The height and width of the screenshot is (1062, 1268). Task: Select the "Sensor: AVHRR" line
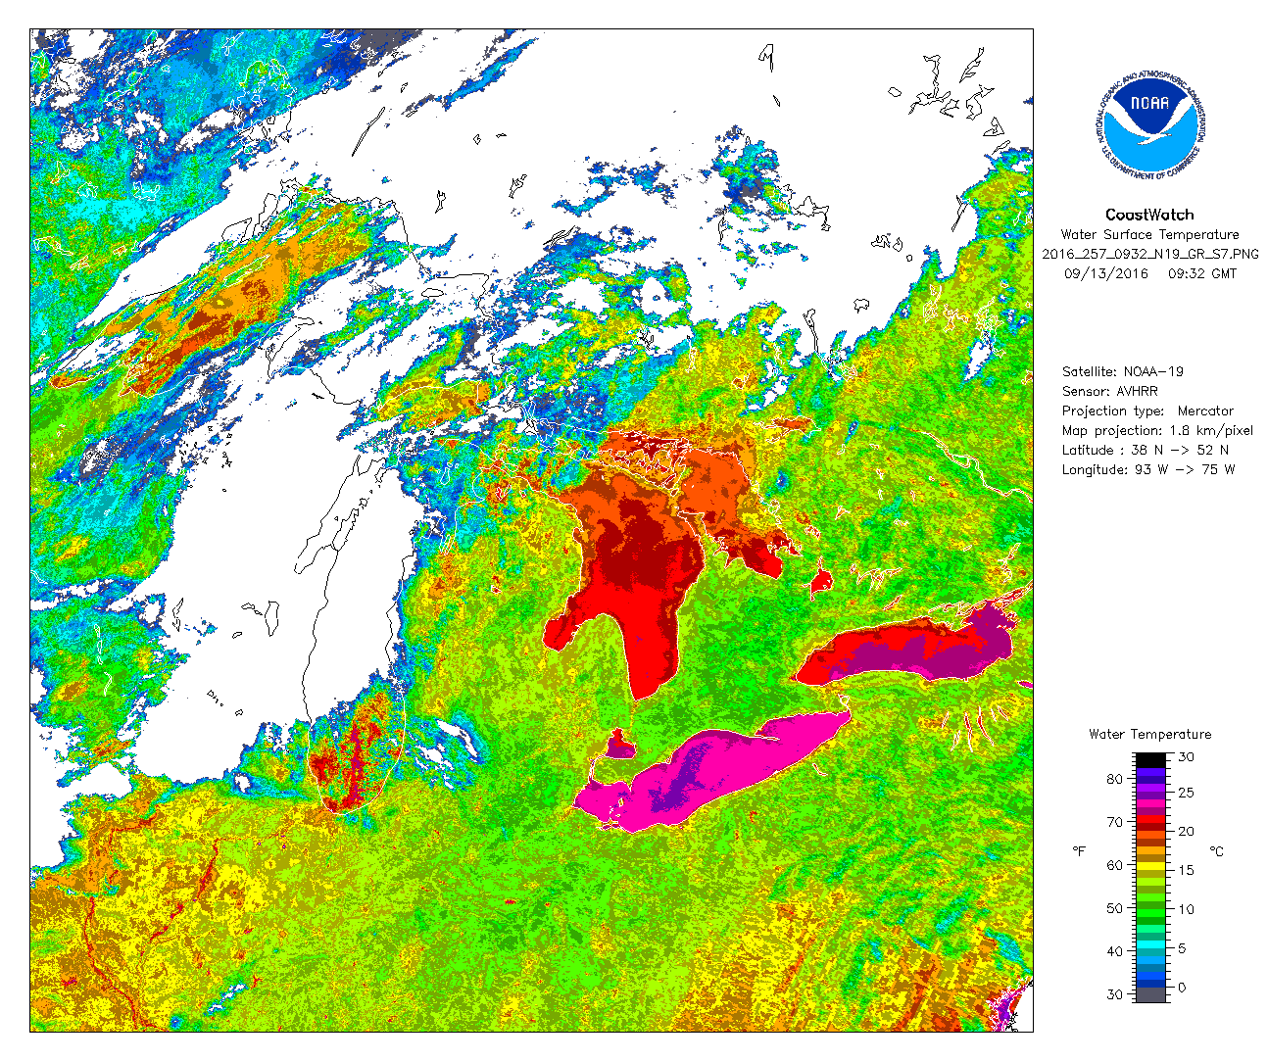(x=1109, y=391)
